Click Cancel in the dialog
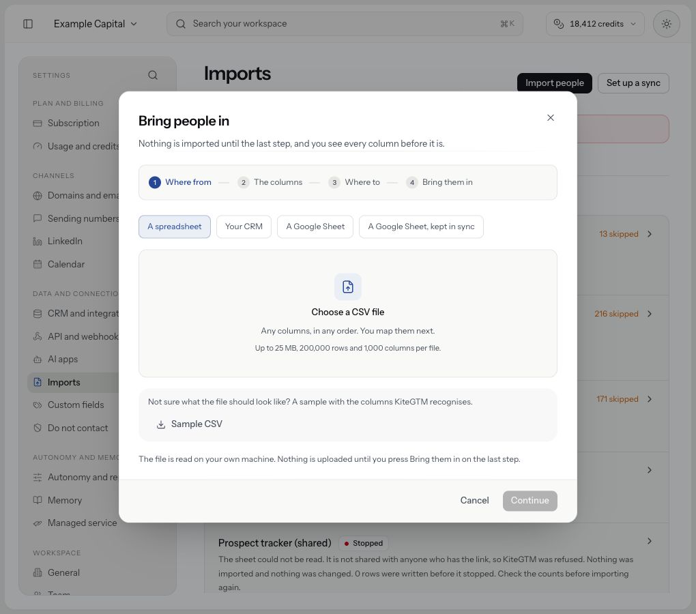Screen dimensions: 696x614 (x=474, y=501)
